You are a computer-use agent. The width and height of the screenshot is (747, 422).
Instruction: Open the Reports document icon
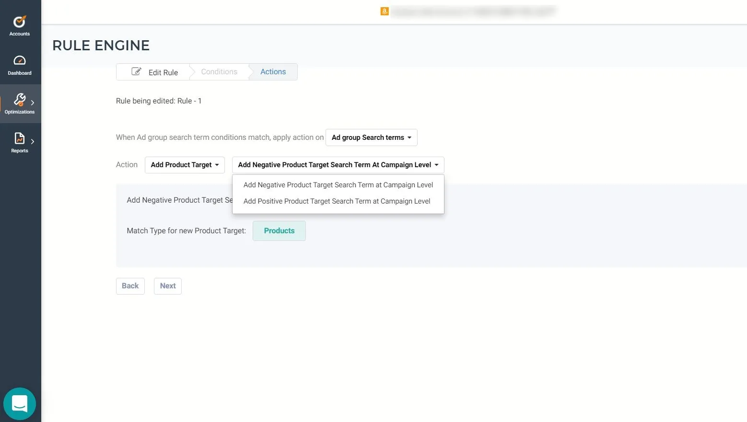pyautogui.click(x=20, y=138)
